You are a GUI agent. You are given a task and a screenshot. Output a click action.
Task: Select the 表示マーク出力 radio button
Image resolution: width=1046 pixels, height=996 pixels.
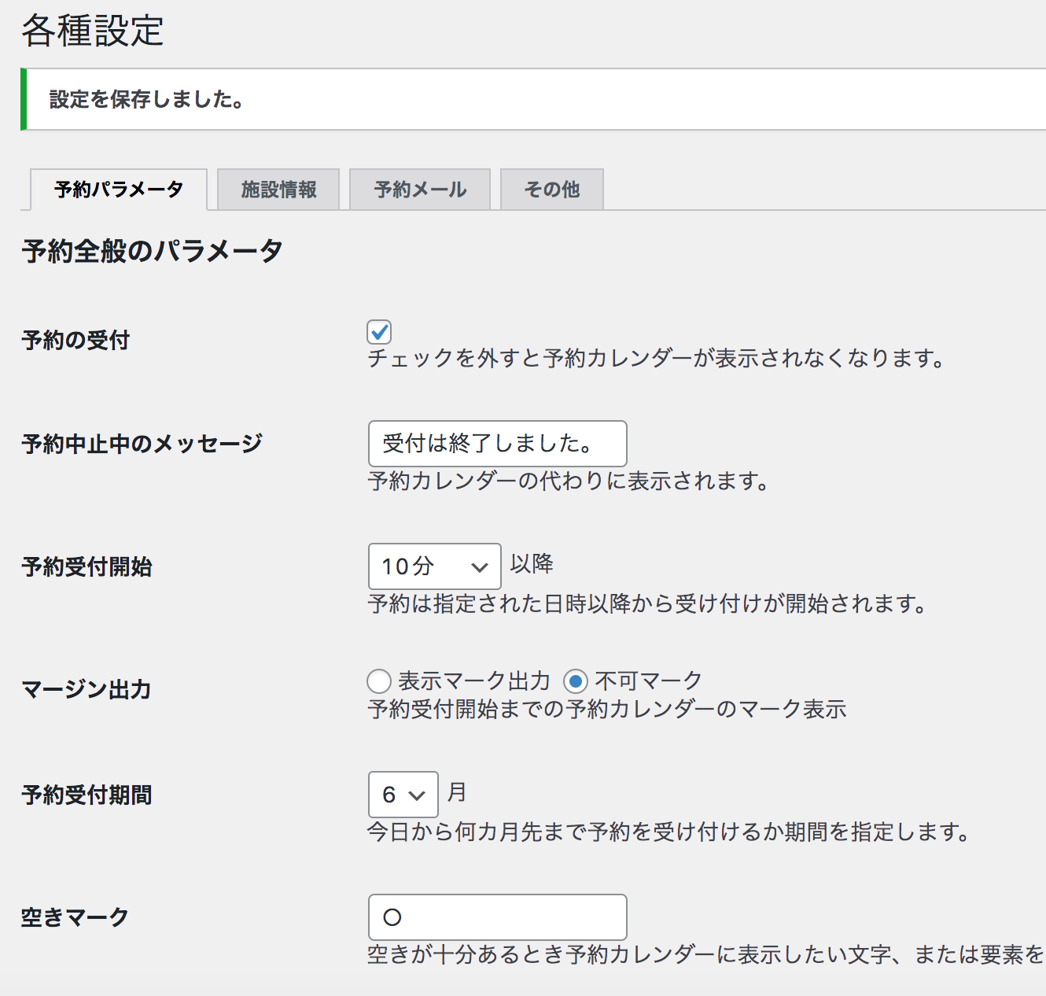[378, 681]
